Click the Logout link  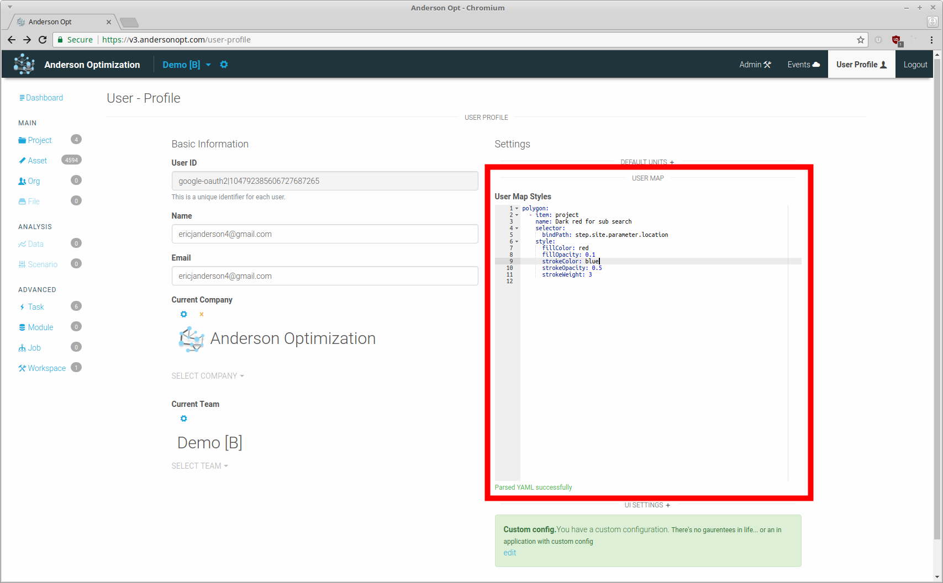(915, 65)
